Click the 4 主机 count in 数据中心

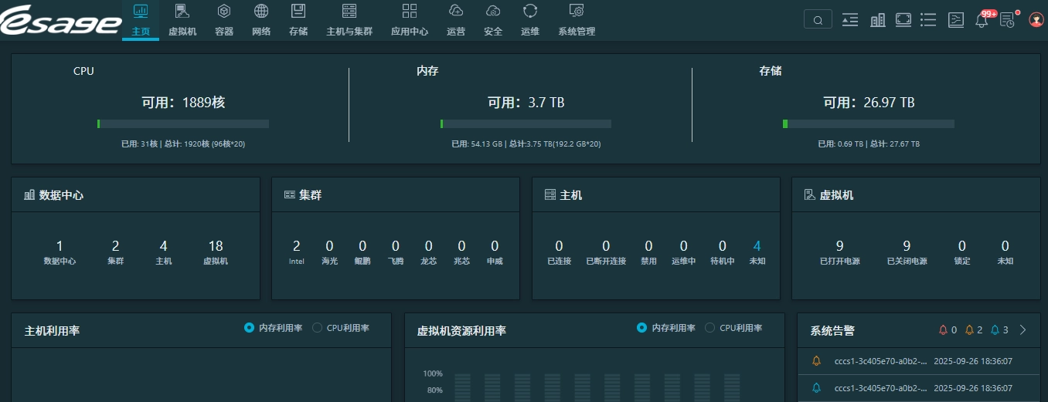pyautogui.click(x=164, y=246)
